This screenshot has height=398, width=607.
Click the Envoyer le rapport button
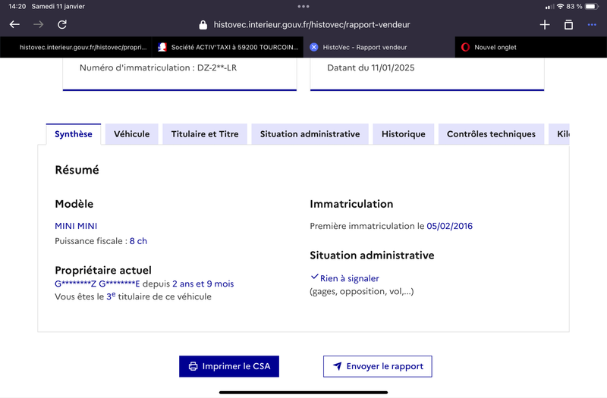click(378, 366)
